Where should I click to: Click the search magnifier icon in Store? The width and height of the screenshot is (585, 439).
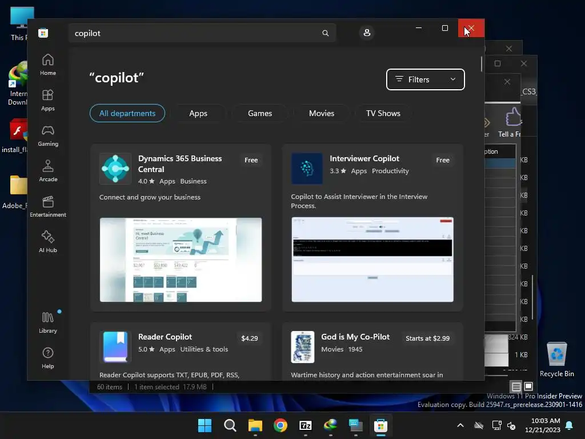pos(325,33)
